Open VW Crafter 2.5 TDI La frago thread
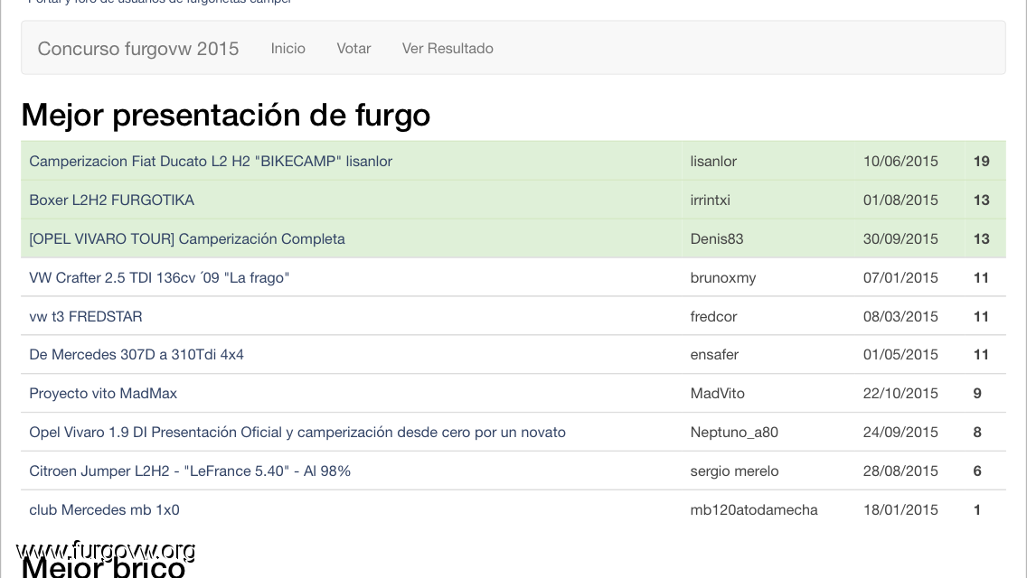Viewport: 1027px width, 578px height. 159,277
